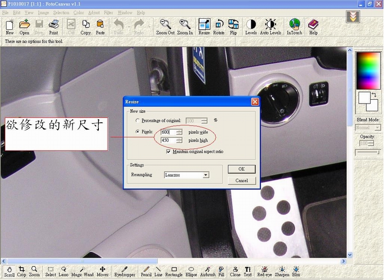384x280 pixels.
Task: Choose the Magic Wand tool
Action: (82, 271)
